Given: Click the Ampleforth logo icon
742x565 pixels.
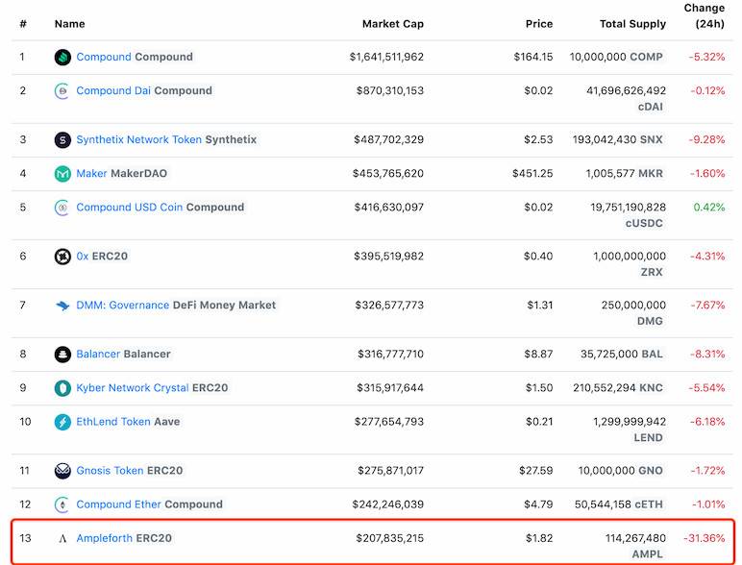Looking at the screenshot, I should (62, 538).
